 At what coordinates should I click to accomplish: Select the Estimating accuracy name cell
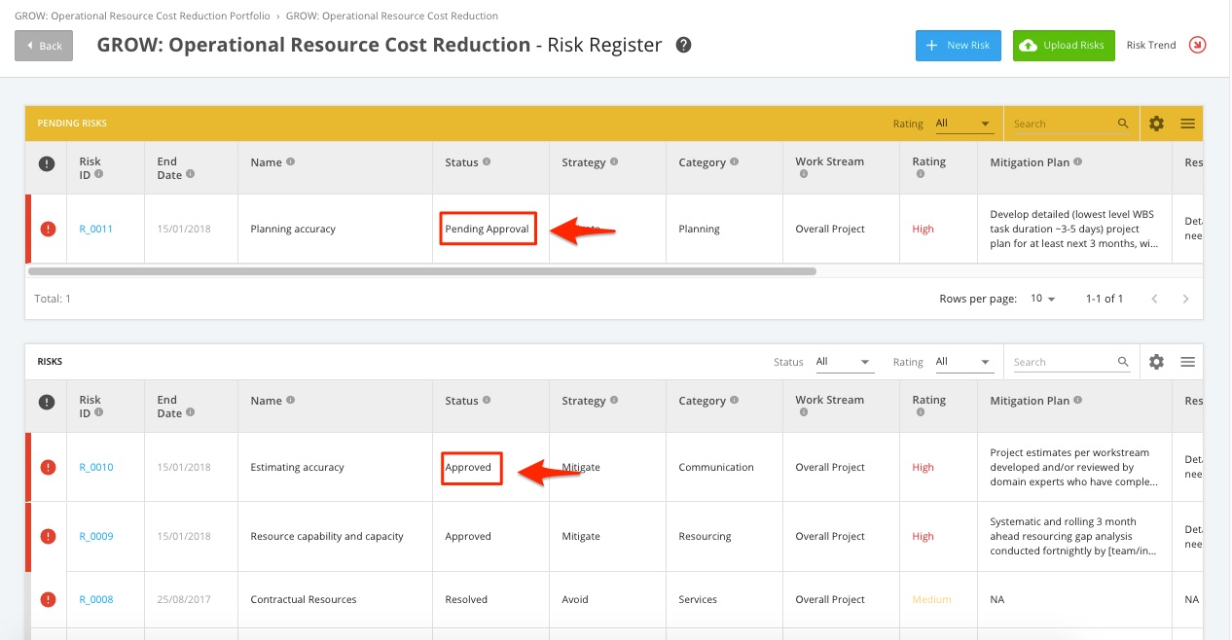[336, 468]
